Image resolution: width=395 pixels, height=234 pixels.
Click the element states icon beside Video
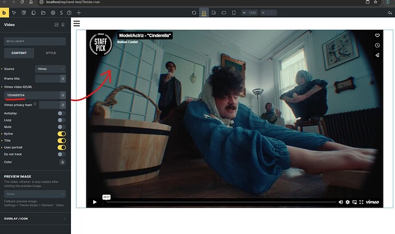point(57,25)
